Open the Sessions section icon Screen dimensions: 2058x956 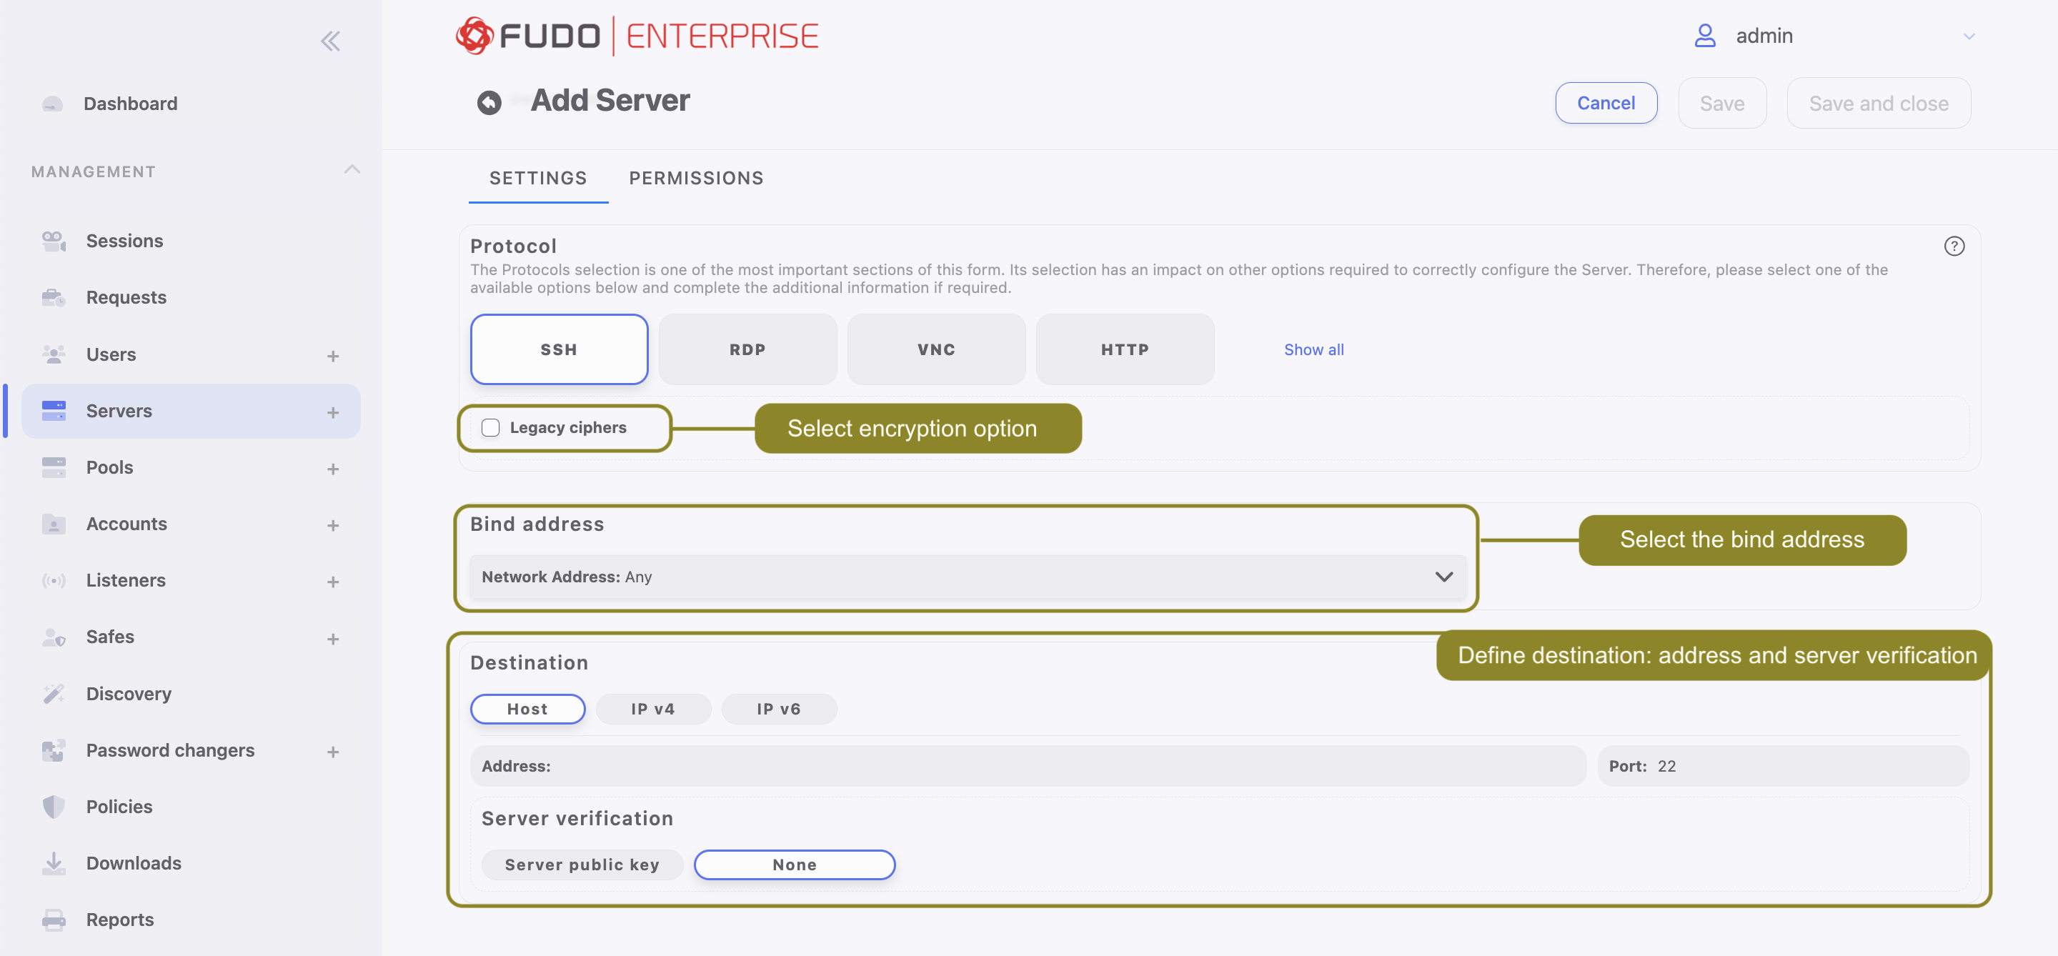pyautogui.click(x=53, y=240)
